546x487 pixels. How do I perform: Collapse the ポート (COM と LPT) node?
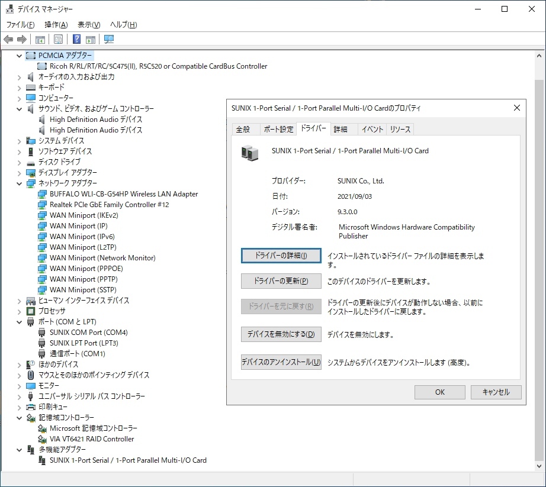19,322
